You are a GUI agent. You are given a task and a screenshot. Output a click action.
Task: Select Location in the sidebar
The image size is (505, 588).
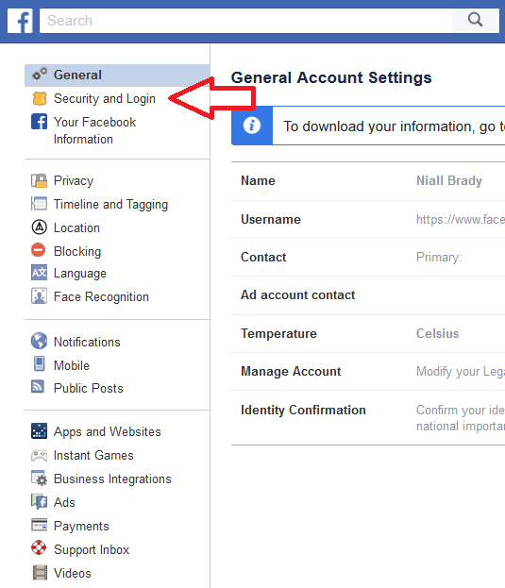pyautogui.click(x=76, y=228)
